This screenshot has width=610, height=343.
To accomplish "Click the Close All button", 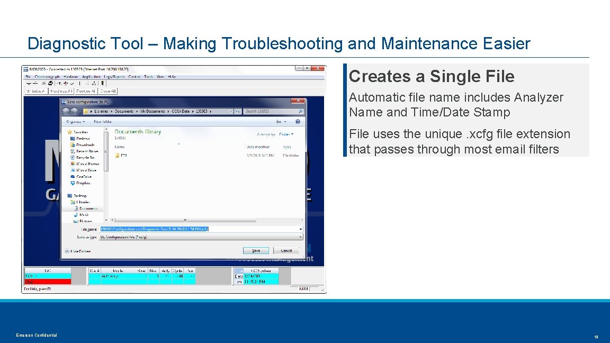I will tap(108, 91).
